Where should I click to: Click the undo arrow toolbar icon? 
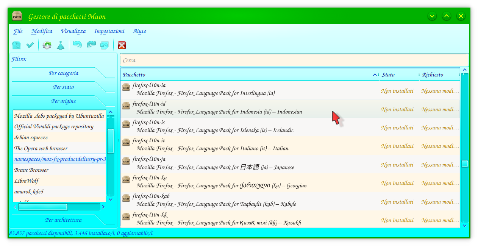[77, 45]
